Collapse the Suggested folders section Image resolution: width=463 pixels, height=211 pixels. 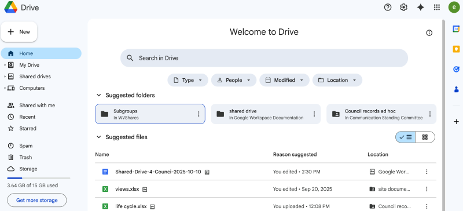coord(98,95)
